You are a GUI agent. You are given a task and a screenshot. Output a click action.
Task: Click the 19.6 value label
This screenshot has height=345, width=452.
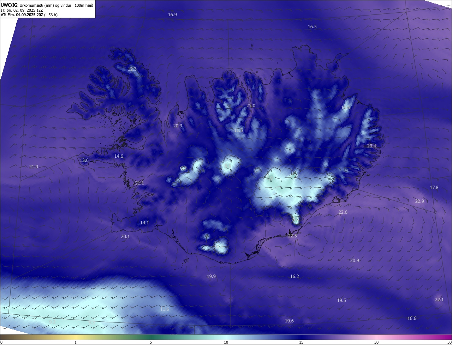coord(289,321)
